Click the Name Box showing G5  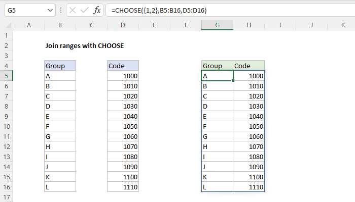pyautogui.click(x=24, y=10)
